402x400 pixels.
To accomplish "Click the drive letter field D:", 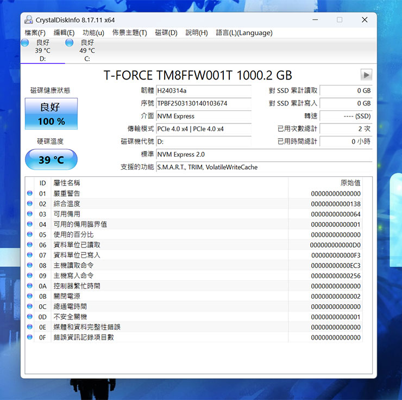I will (x=204, y=141).
